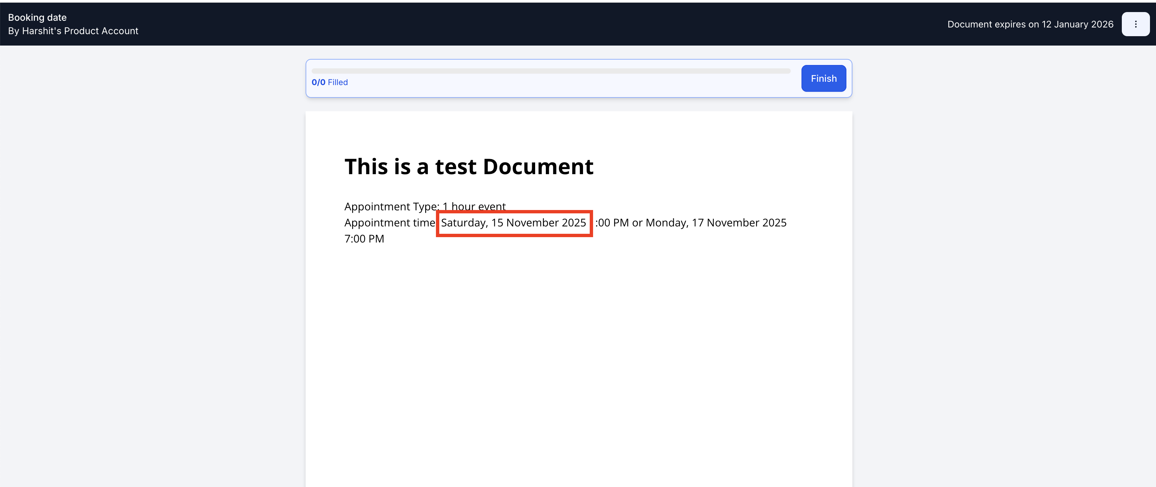Click the :00 PM or text after highlighted date
1156x487 pixels.
pyautogui.click(x=619, y=223)
